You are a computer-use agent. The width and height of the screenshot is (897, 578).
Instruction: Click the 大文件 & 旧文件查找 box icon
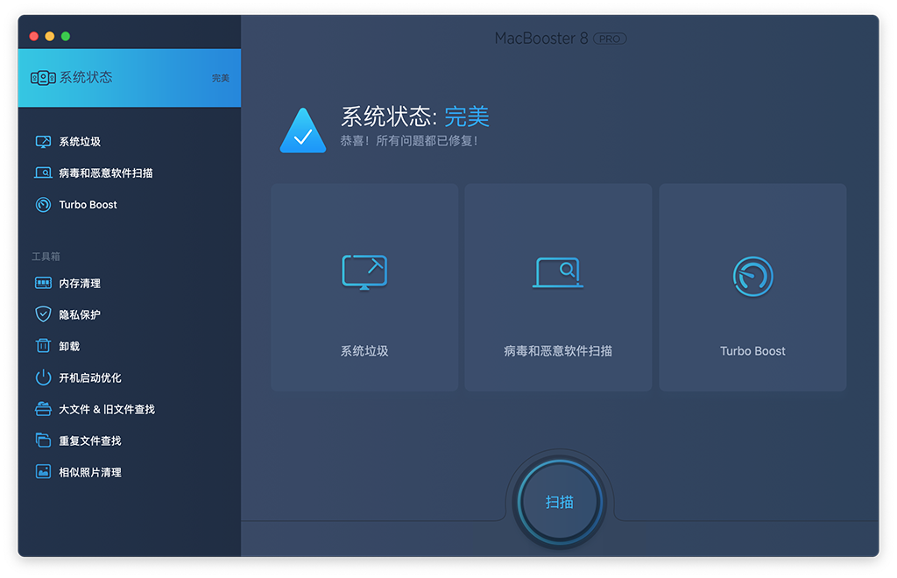click(x=43, y=409)
